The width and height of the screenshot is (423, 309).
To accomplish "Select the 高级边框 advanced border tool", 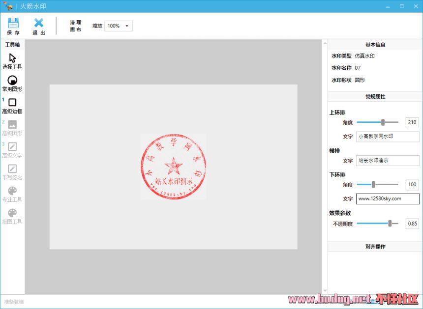I will pyautogui.click(x=12, y=102).
